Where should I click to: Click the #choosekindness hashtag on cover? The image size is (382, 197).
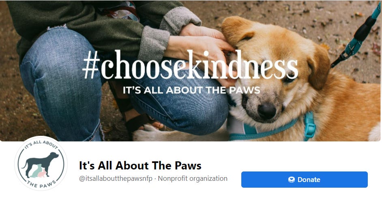pyautogui.click(x=190, y=65)
